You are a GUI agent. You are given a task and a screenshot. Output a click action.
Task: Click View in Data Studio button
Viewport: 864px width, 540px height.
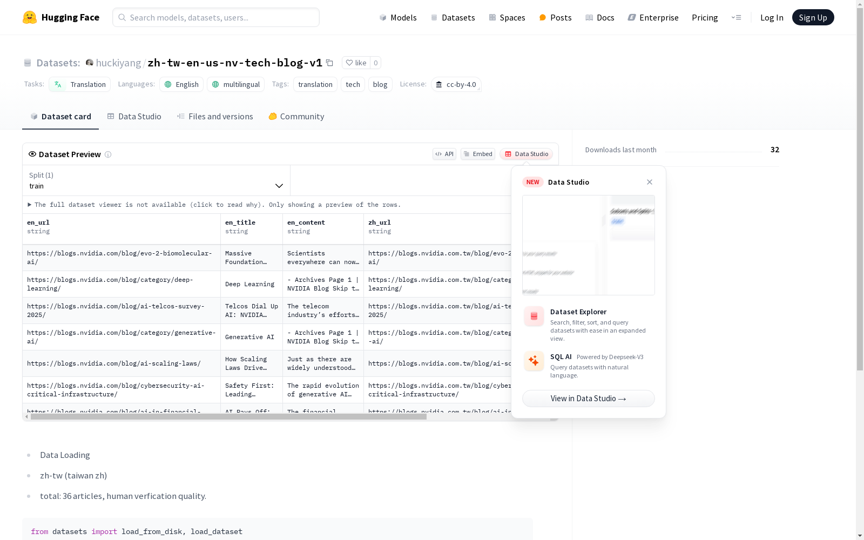(x=589, y=399)
